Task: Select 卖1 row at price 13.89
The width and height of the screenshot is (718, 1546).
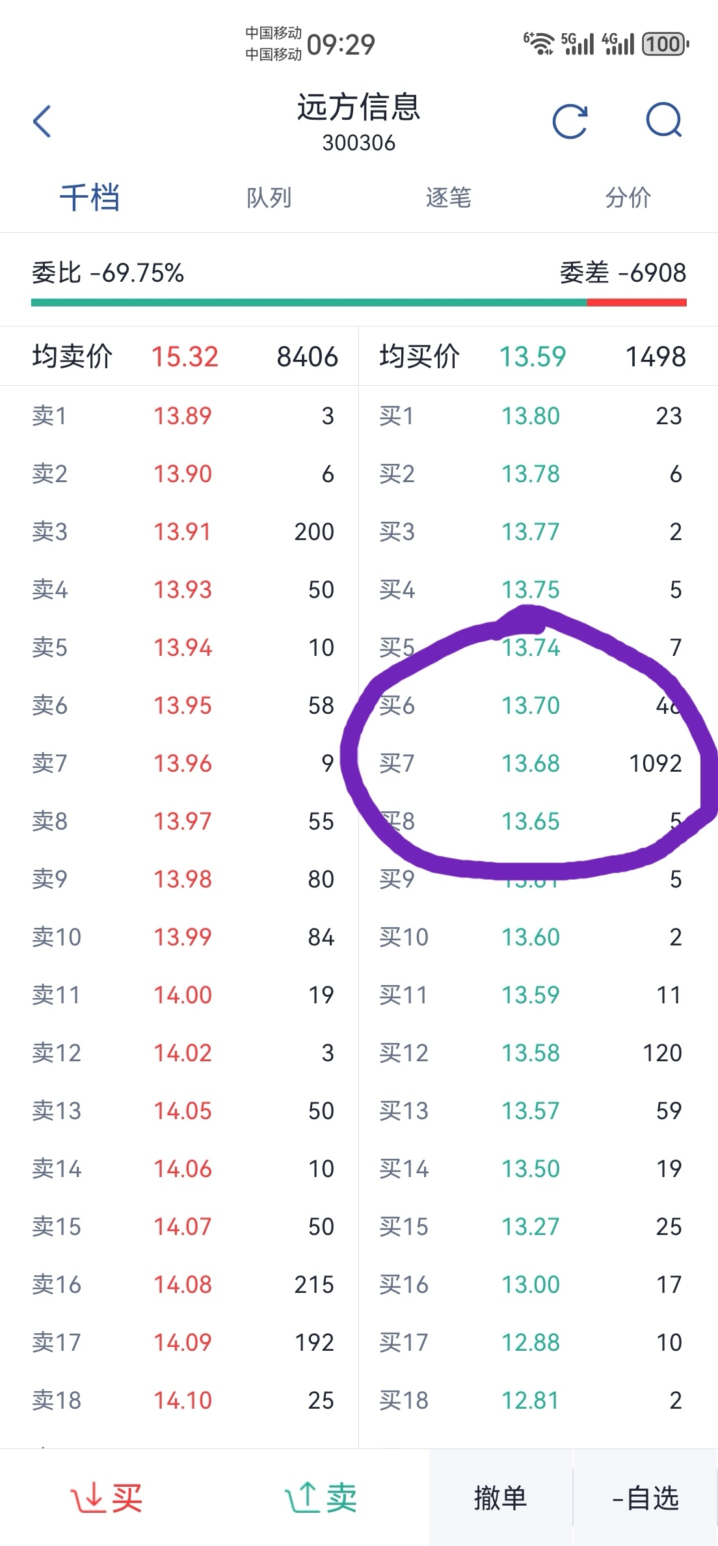Action: pos(179,416)
